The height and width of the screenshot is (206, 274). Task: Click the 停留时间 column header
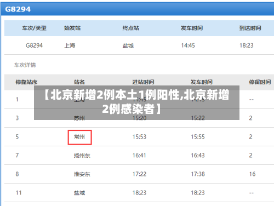[260, 82]
